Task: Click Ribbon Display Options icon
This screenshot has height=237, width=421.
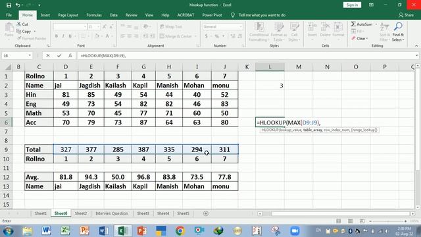Action: click(371, 5)
